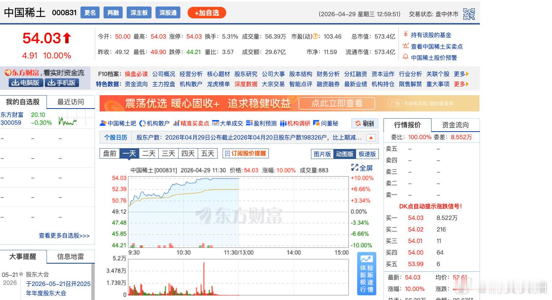552x300 pixels.
Task: Click 东方财富 logo for fund flow
Action: (x=22, y=72)
